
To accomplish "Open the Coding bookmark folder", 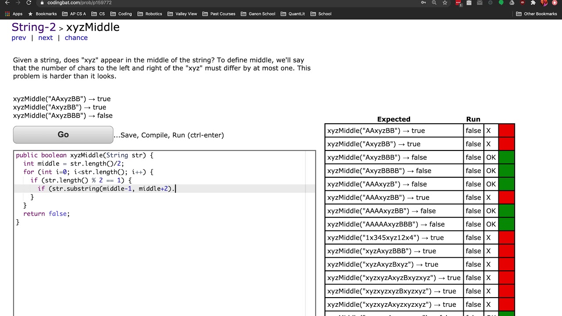I will [x=121, y=14].
